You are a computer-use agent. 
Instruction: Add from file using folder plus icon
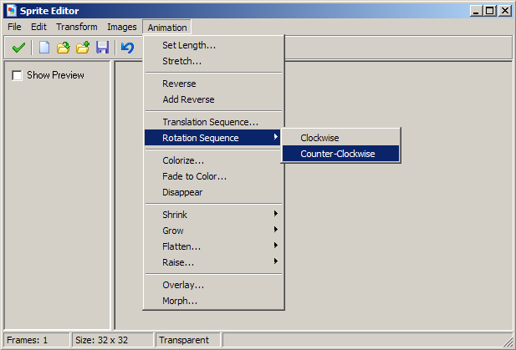83,48
